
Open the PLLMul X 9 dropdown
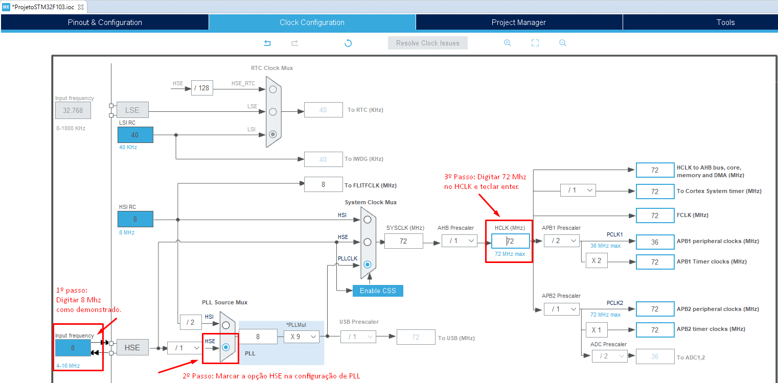tap(302, 337)
